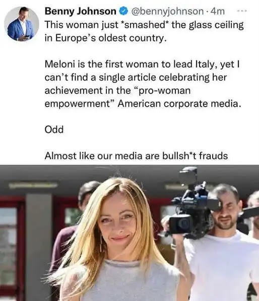Click the "celebrating her" words in tweet
The height and width of the screenshot is (301, 259).
coord(193,78)
